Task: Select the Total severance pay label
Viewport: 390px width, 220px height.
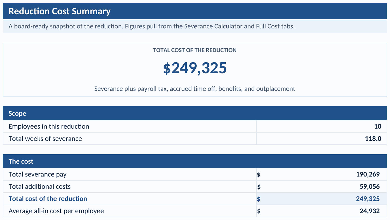Action: click(38, 174)
